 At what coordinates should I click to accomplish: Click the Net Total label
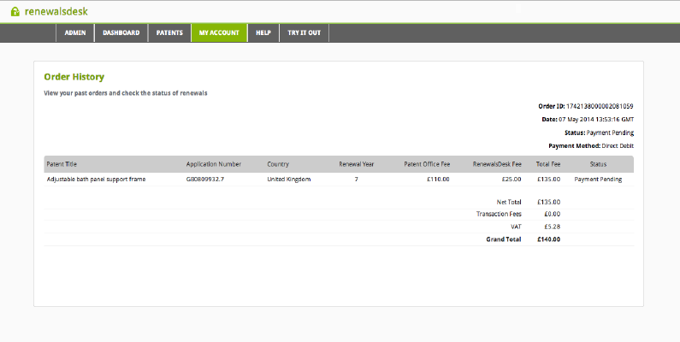509,202
